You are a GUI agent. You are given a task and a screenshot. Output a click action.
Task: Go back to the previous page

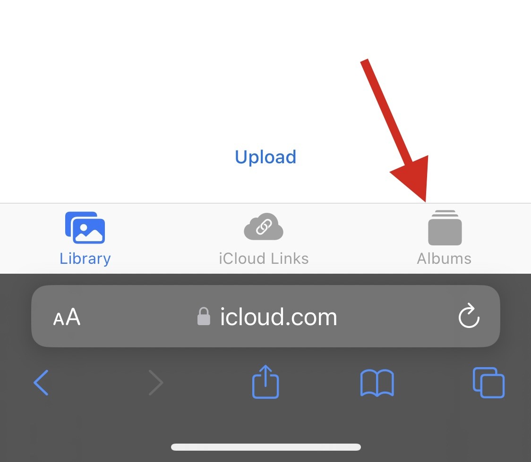click(41, 383)
